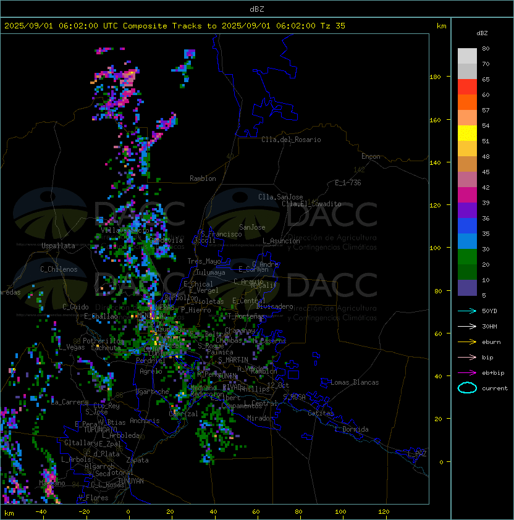This screenshot has width=514, height=520.
Task: Click the cyan 50YD arrow in legend
Action: click(467, 311)
